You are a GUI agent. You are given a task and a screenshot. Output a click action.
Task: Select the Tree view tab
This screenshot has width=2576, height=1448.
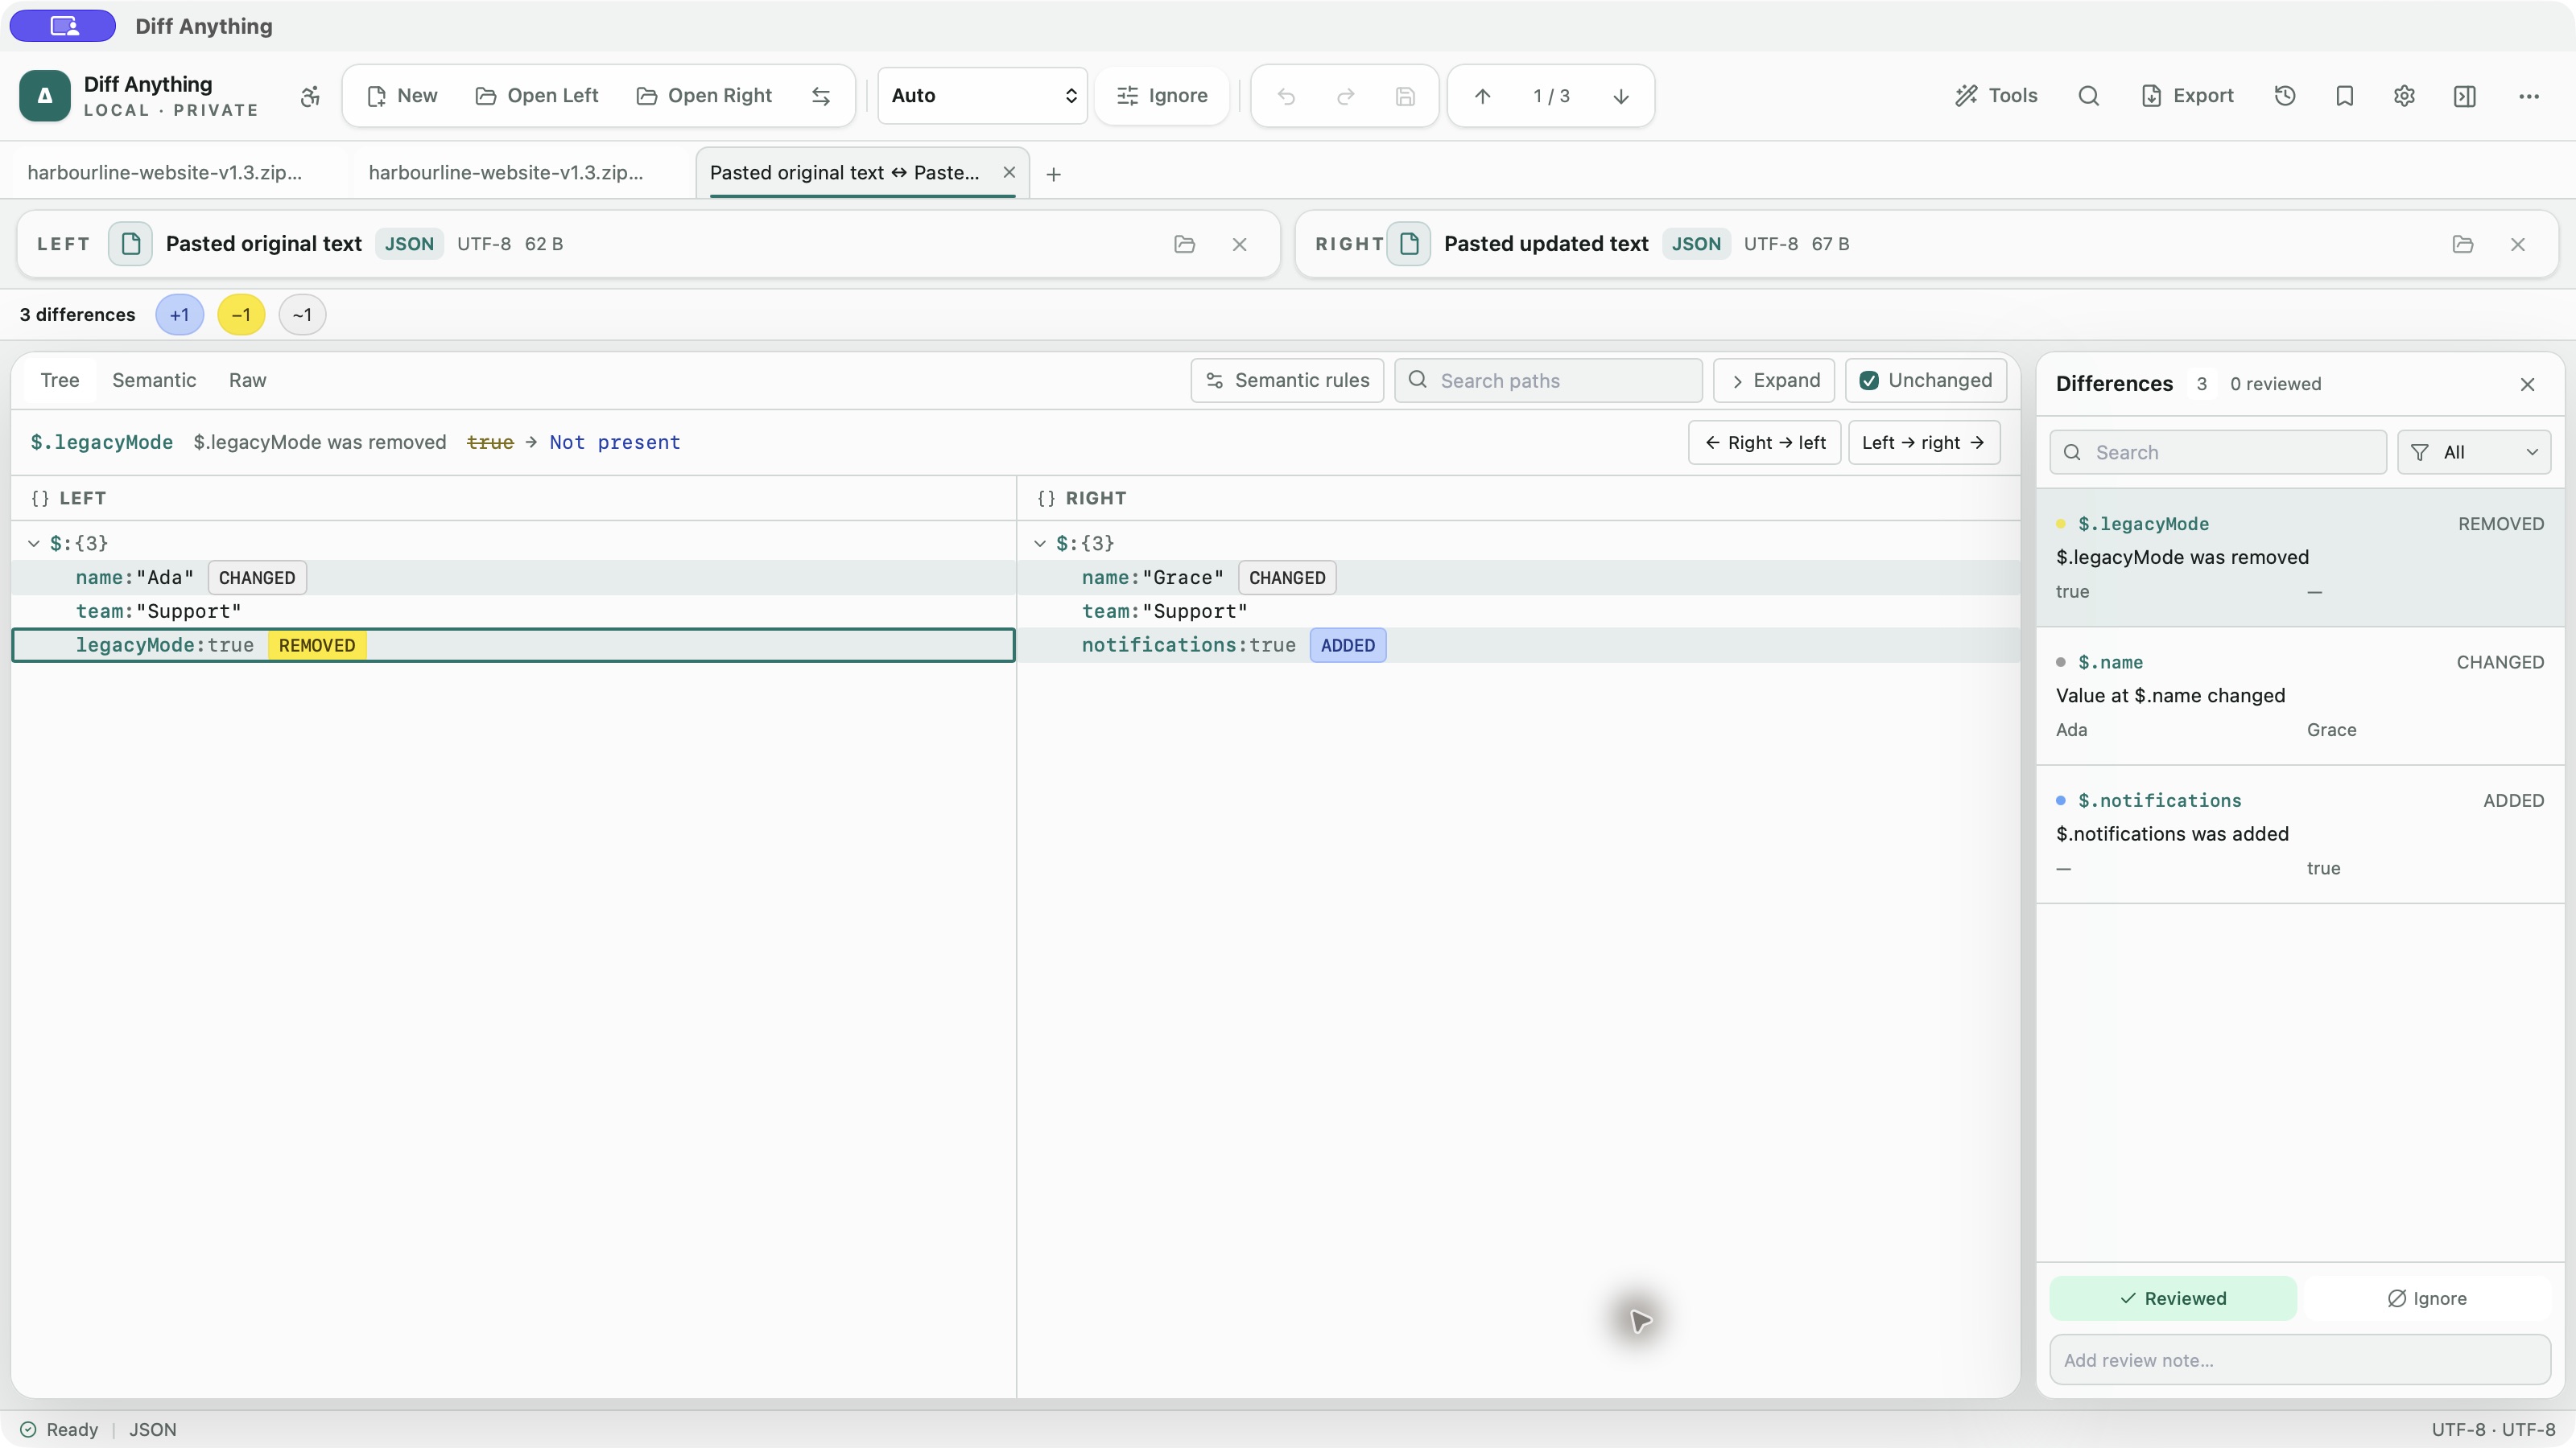59,381
